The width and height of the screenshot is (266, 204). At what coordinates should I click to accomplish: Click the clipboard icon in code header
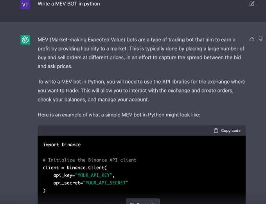[216, 131]
